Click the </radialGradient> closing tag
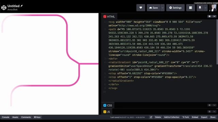218x122 pixels. tap(121, 81)
